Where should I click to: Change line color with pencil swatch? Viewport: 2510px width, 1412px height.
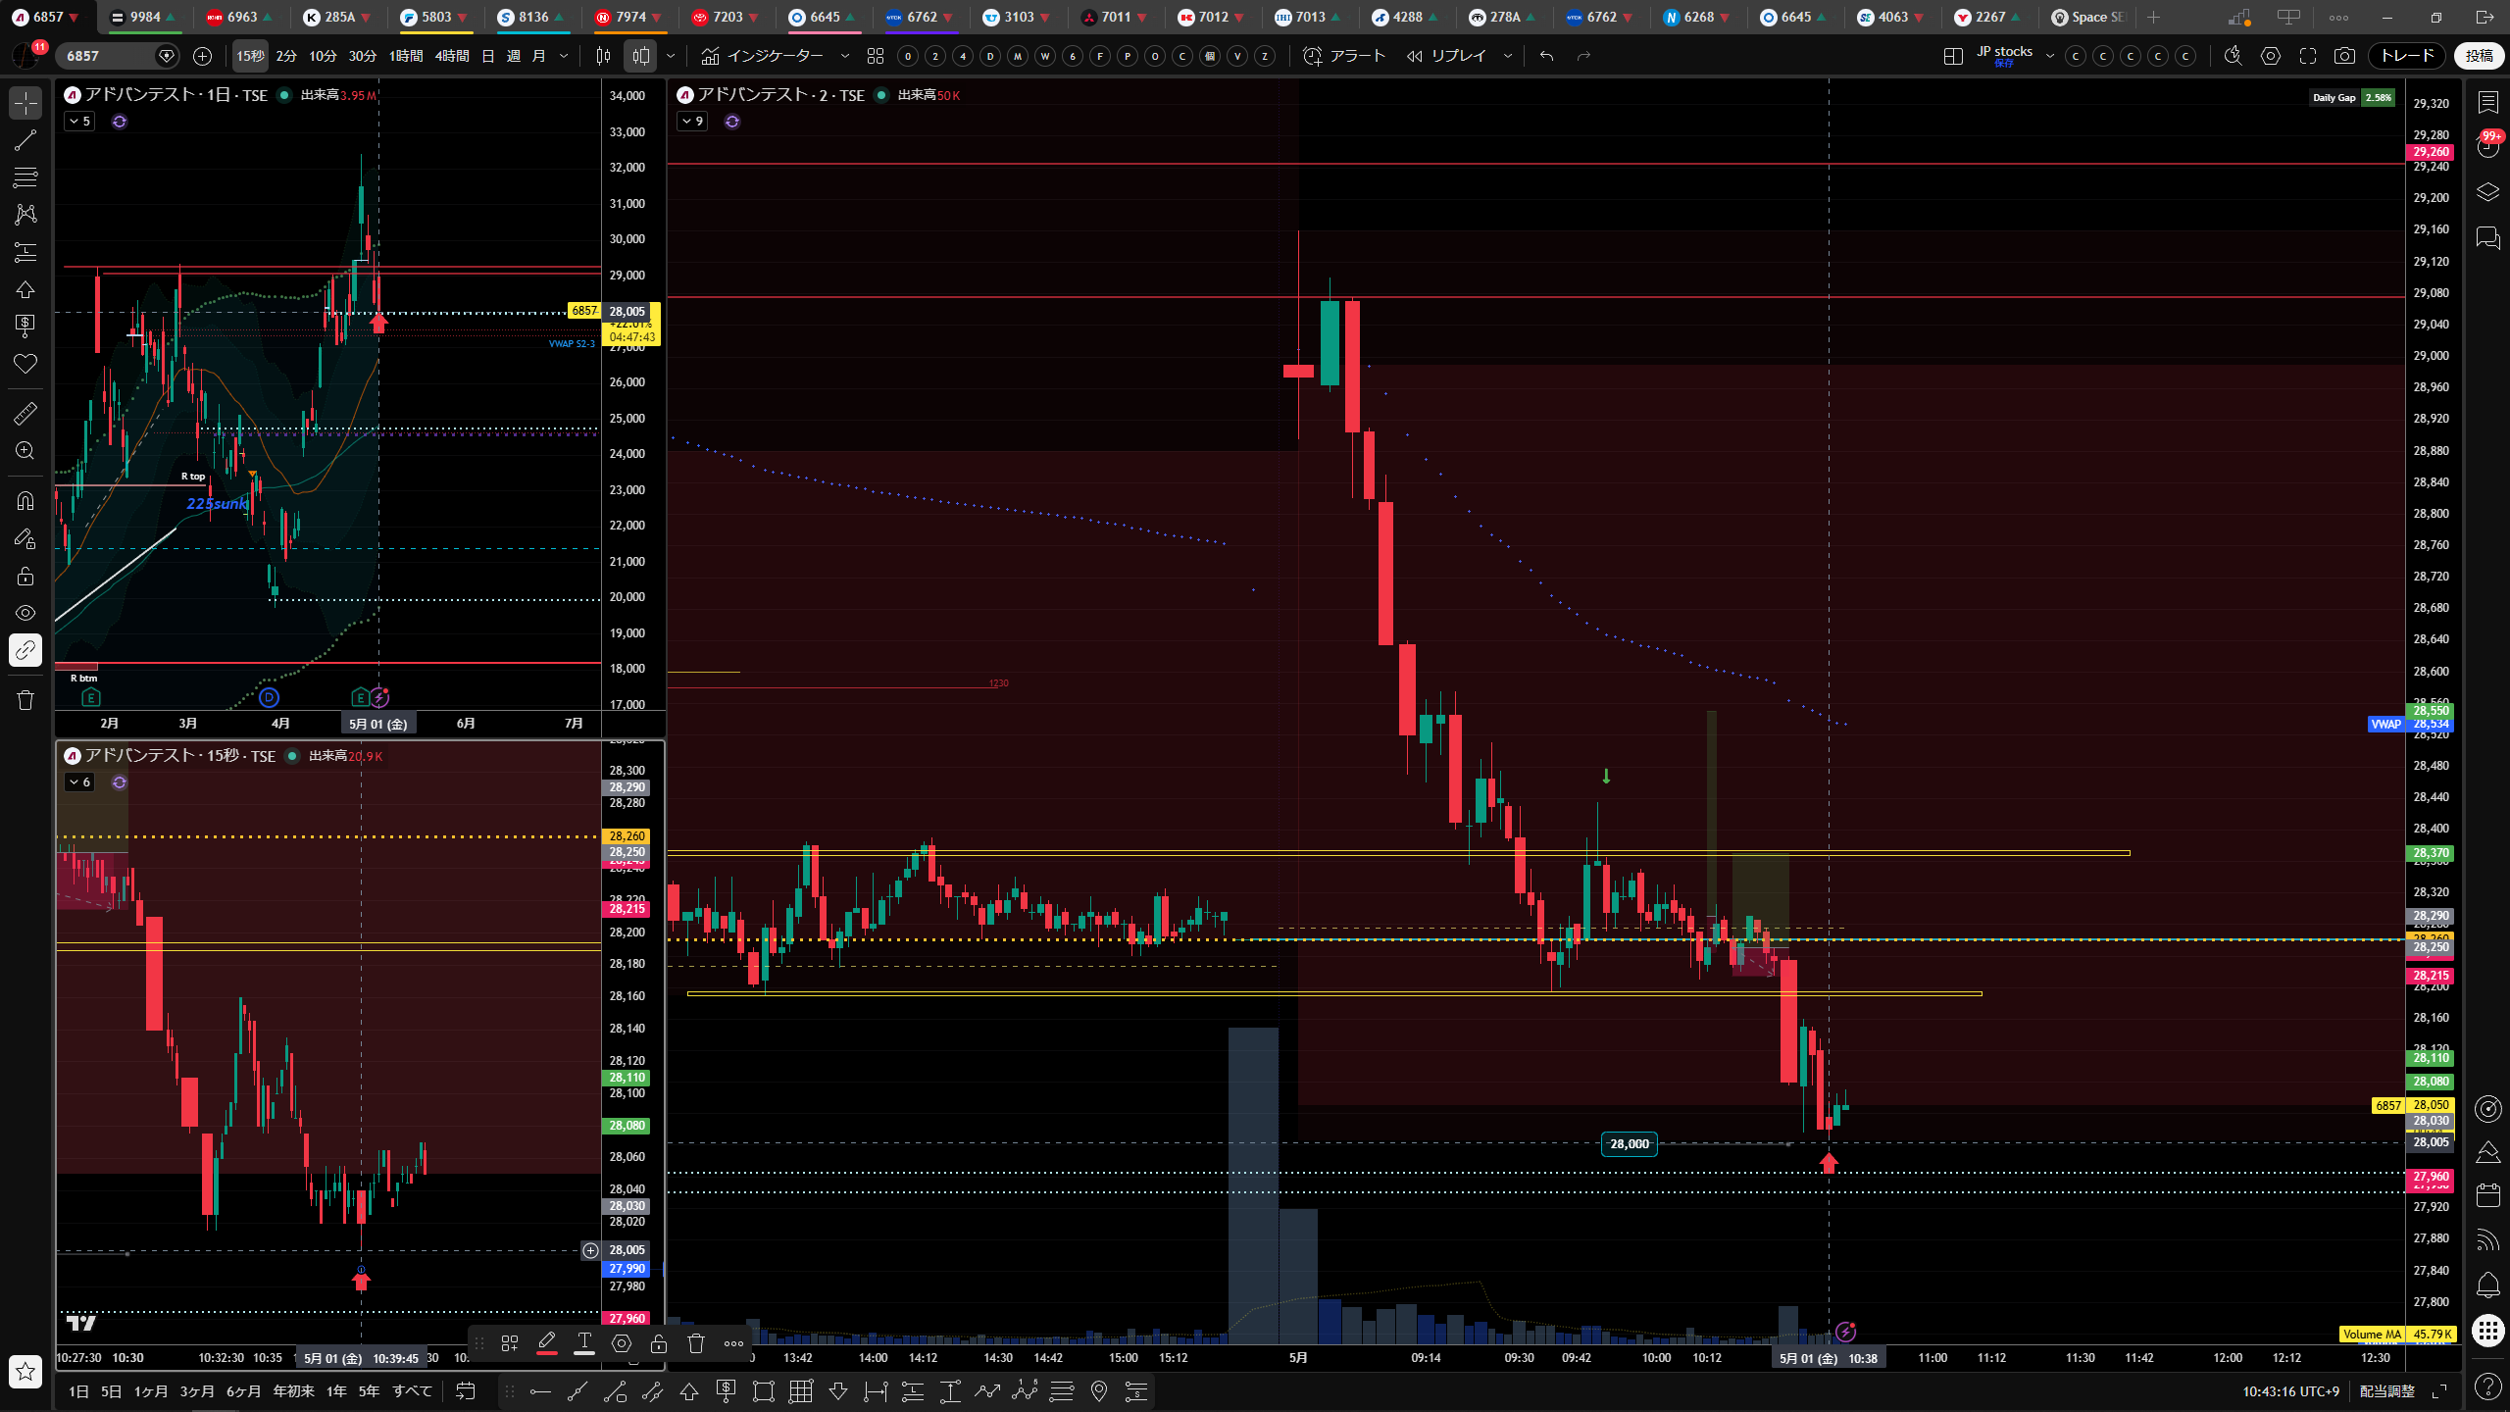coord(547,1343)
